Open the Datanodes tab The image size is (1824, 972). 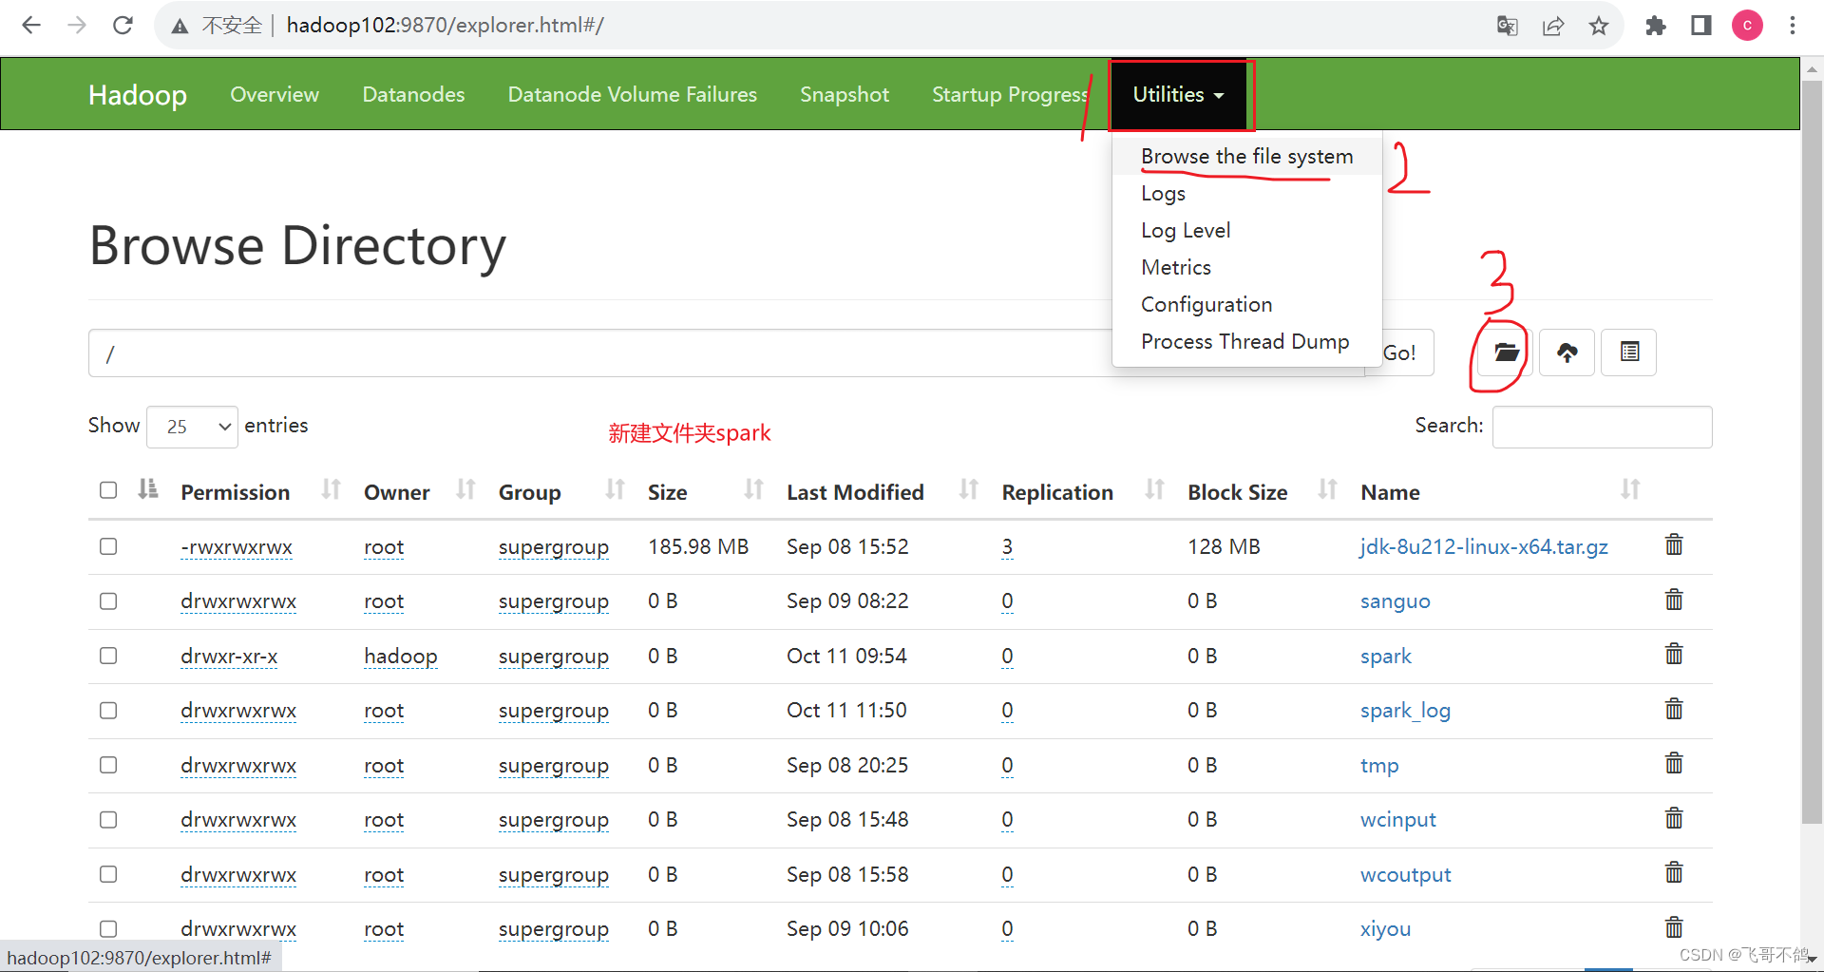pyautogui.click(x=413, y=95)
